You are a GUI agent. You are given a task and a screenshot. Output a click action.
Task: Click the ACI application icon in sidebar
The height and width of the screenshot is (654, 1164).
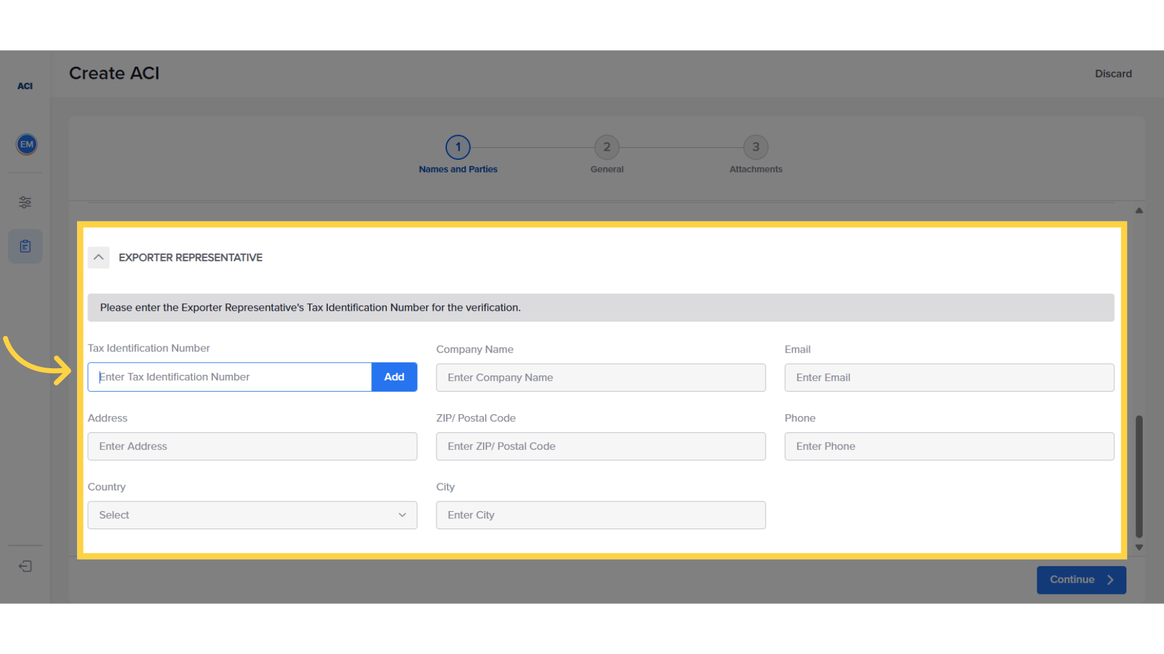click(x=25, y=85)
